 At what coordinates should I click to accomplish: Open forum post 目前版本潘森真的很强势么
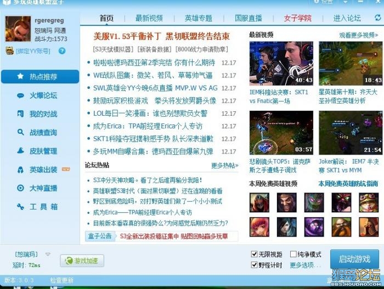tap(160, 223)
